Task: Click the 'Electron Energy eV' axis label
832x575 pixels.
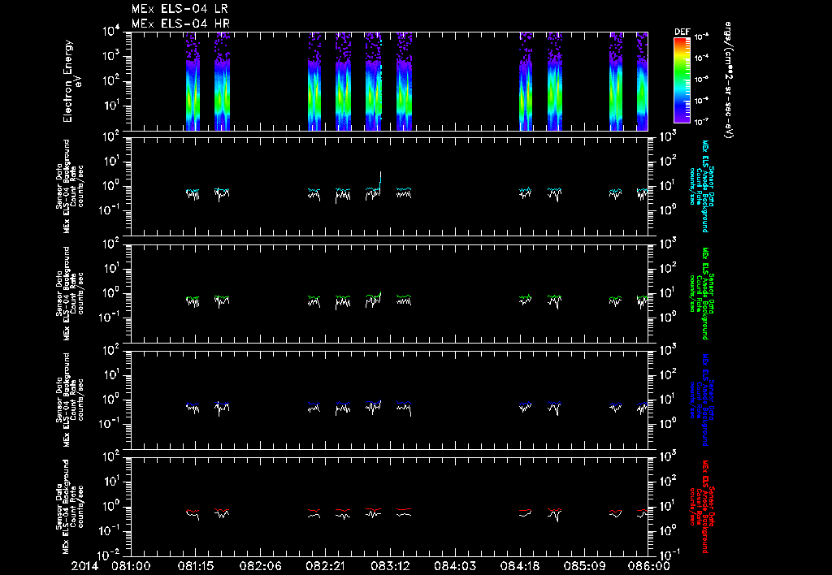Action: coord(72,81)
